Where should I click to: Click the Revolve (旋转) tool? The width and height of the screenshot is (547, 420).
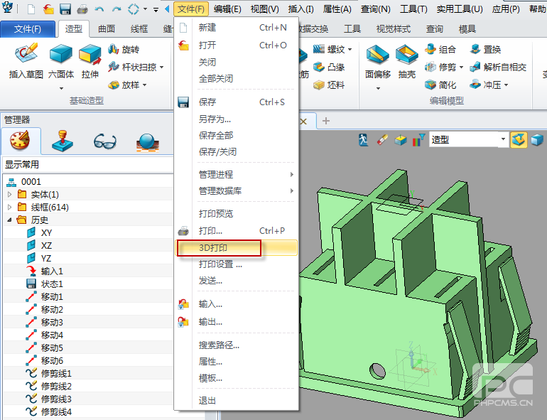(124, 50)
